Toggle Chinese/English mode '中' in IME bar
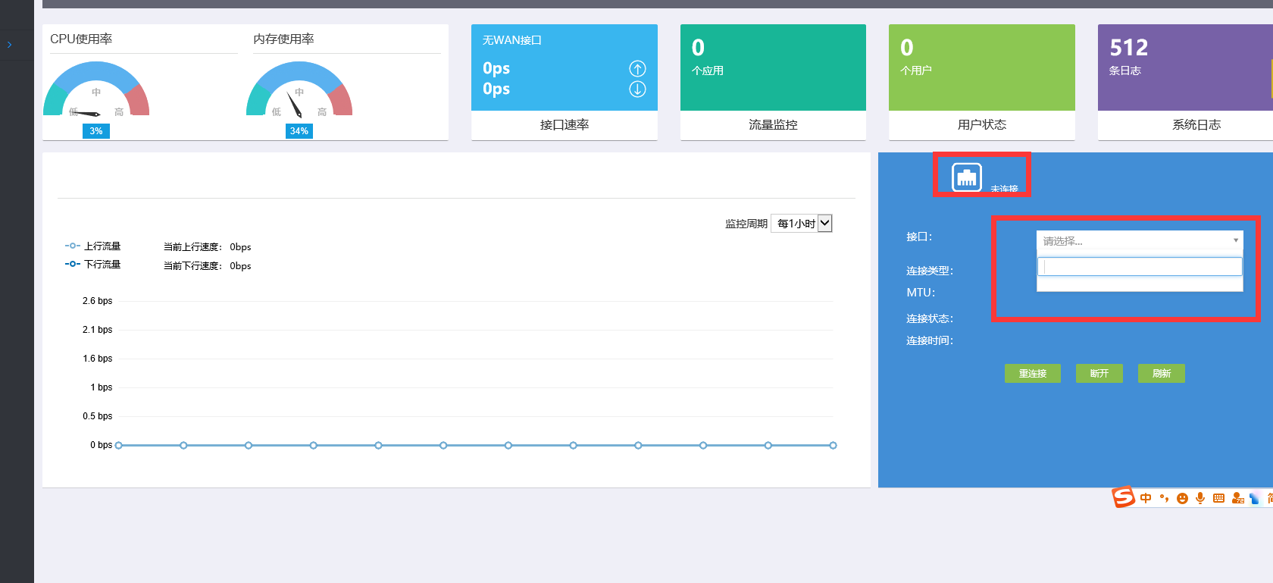 pyautogui.click(x=1146, y=498)
